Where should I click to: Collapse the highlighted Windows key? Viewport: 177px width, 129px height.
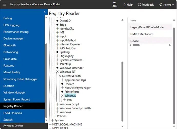62,96
